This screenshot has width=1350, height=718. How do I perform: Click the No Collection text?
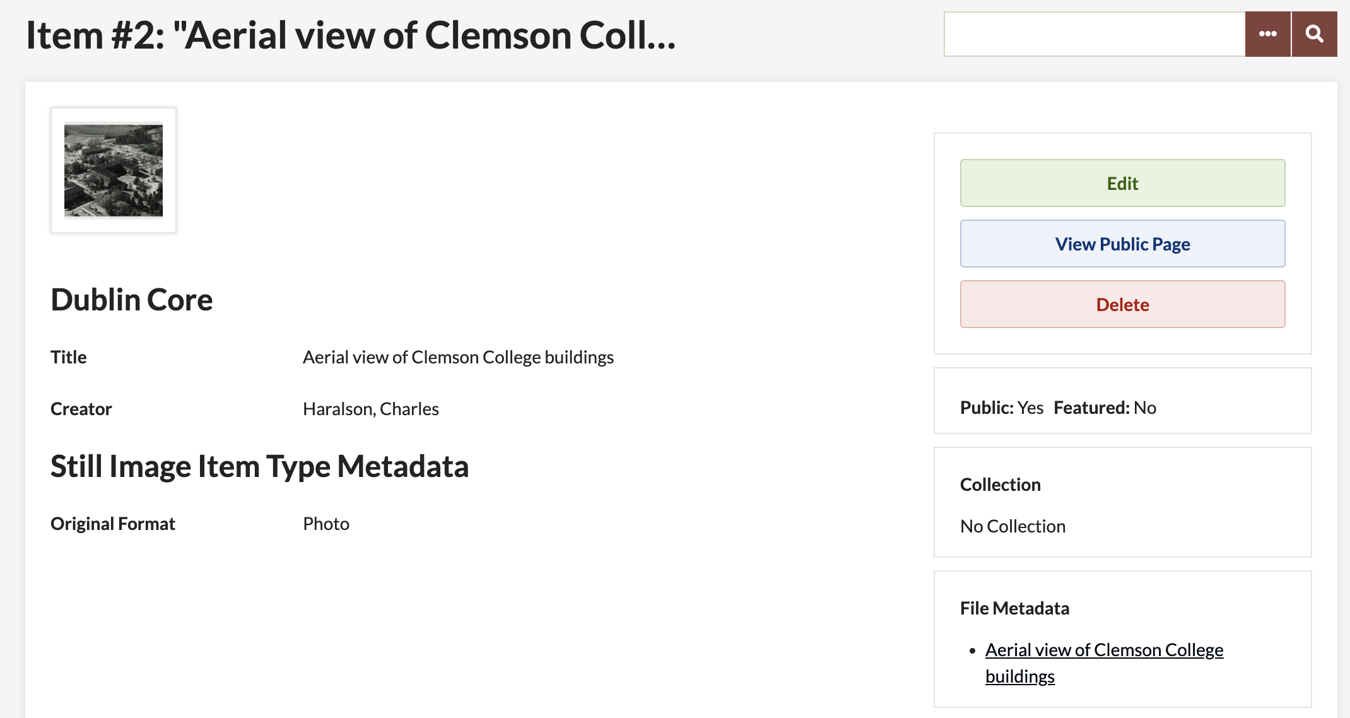(1012, 526)
